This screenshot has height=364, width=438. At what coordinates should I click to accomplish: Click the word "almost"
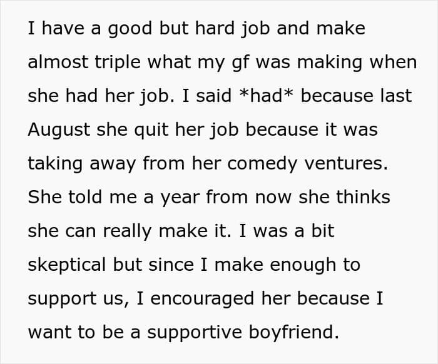(58, 62)
